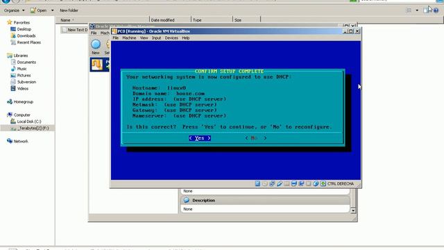Expand the dropdown arrow next to Open
Image resolution: width=444 pixels, height=250 pixels.
pos(53,10)
